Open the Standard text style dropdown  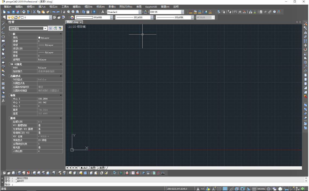(x=140, y=12)
